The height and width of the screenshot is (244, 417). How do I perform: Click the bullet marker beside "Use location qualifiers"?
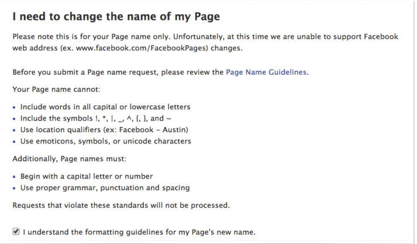point(14,130)
